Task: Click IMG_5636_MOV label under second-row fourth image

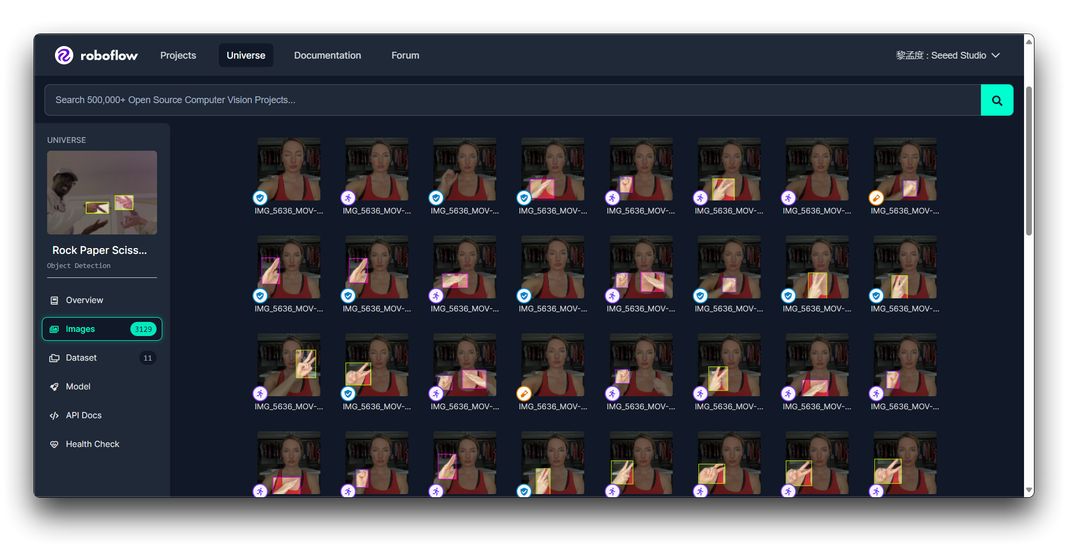Action: pyautogui.click(x=553, y=309)
